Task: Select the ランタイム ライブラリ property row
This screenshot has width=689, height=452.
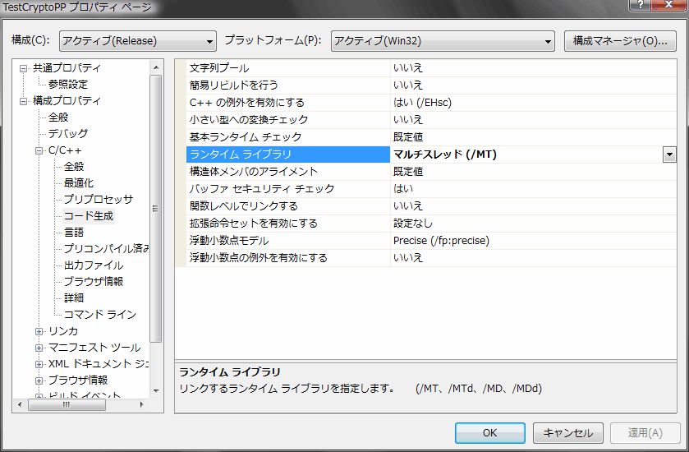Action: click(425, 155)
